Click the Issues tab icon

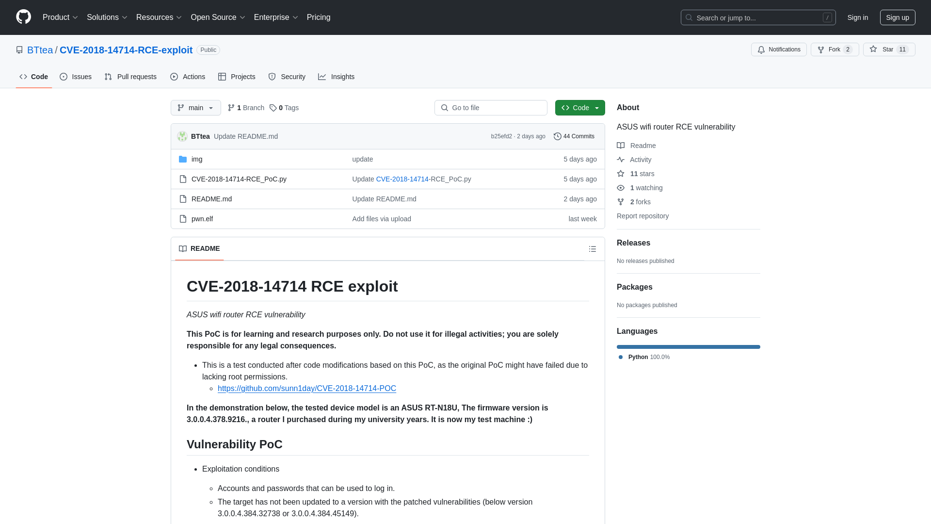pos(64,77)
